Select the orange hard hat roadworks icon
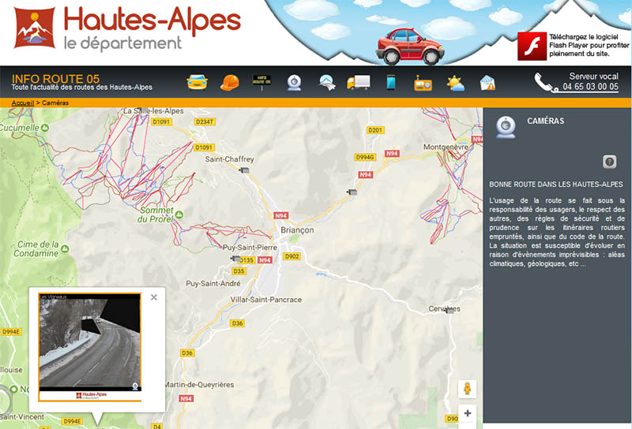The height and width of the screenshot is (429, 632). click(229, 83)
